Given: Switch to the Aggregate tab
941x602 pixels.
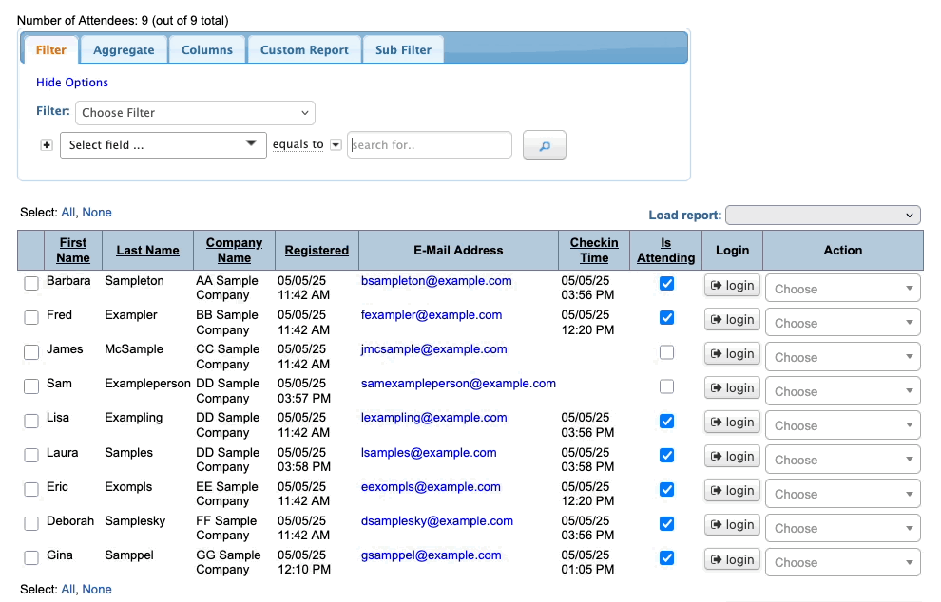Looking at the screenshot, I should (124, 50).
